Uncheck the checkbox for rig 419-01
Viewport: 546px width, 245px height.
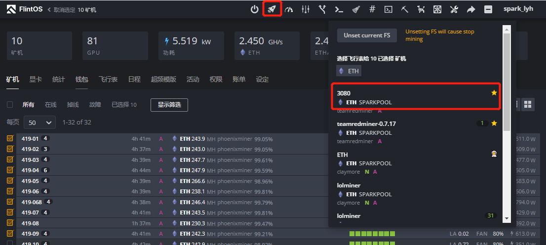tap(10, 139)
